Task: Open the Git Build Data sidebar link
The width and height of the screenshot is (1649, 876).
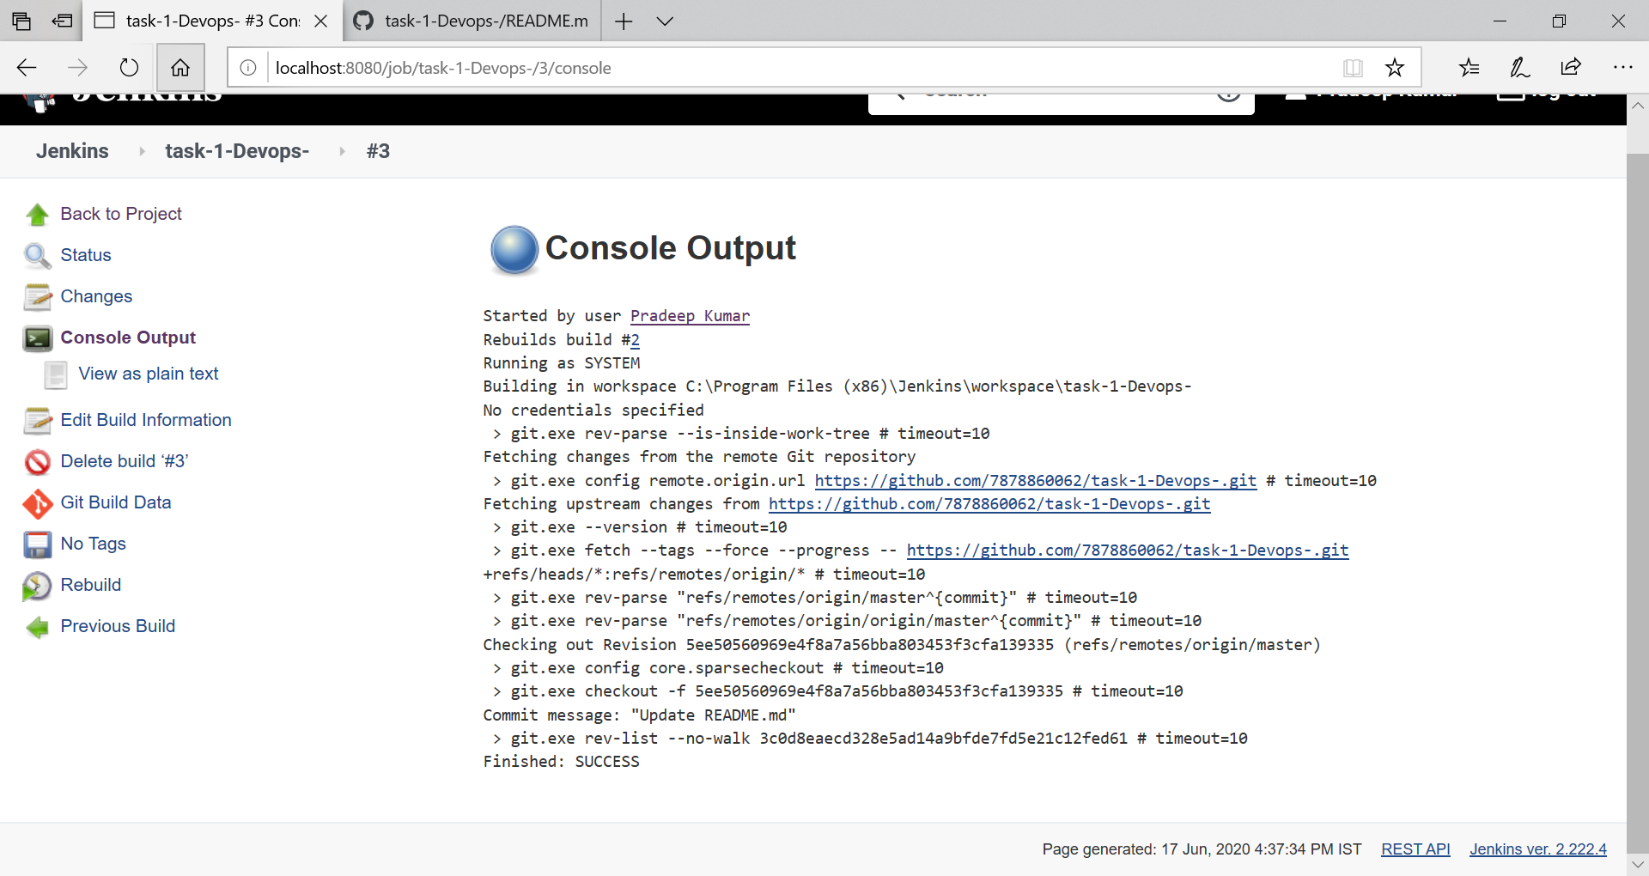Action: click(116, 502)
